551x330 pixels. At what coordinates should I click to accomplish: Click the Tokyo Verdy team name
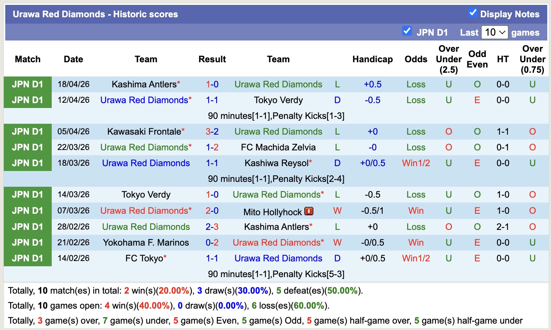(278, 100)
